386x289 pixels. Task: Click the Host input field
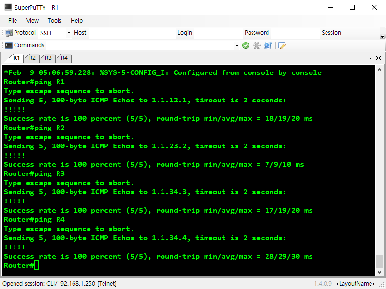point(132,33)
